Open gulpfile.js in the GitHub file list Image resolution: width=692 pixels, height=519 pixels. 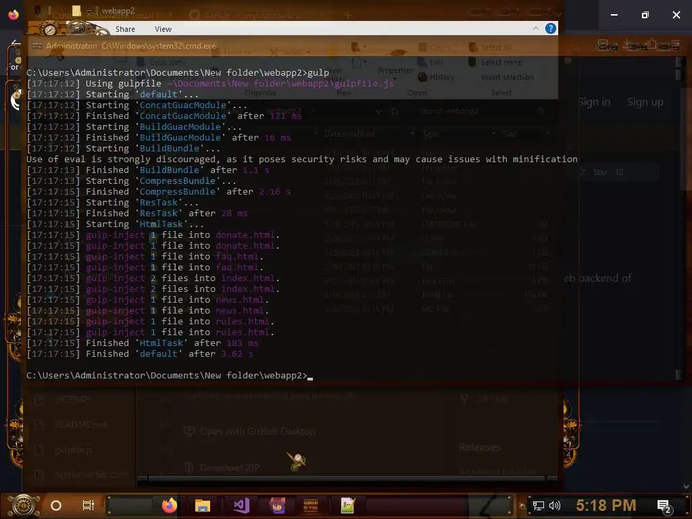tap(74, 450)
